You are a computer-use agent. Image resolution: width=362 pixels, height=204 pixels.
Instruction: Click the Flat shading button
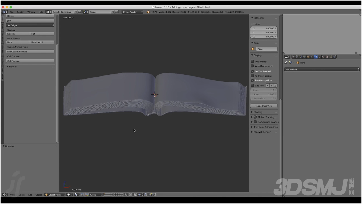point(42,34)
